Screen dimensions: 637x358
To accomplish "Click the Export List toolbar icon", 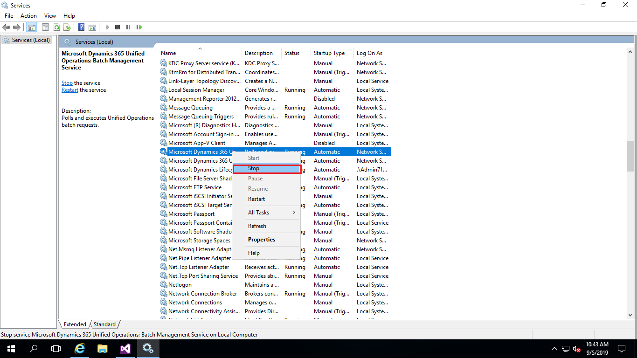I will (x=67, y=27).
